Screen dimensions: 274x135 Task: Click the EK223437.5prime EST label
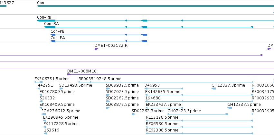click(x=163, y=105)
